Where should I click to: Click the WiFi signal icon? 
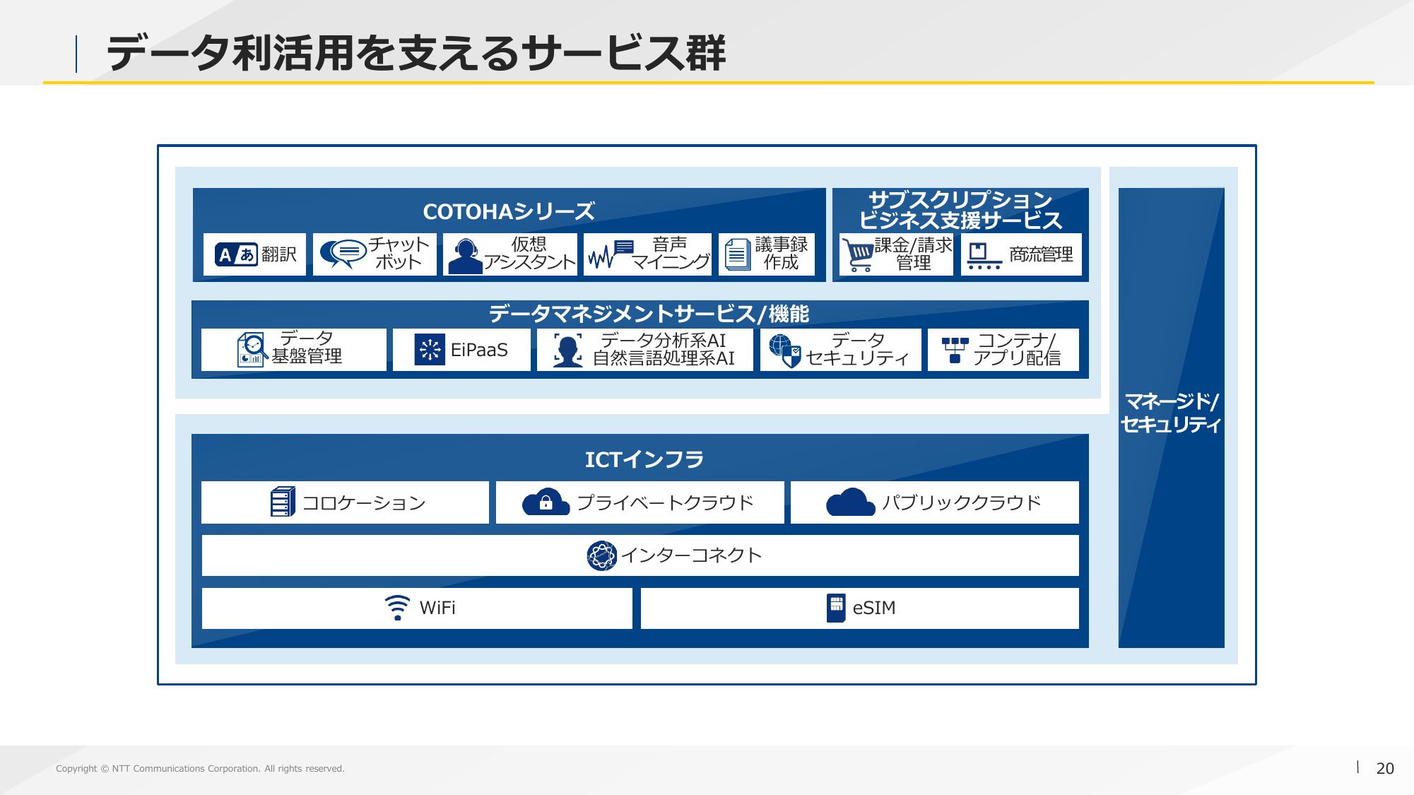398,608
